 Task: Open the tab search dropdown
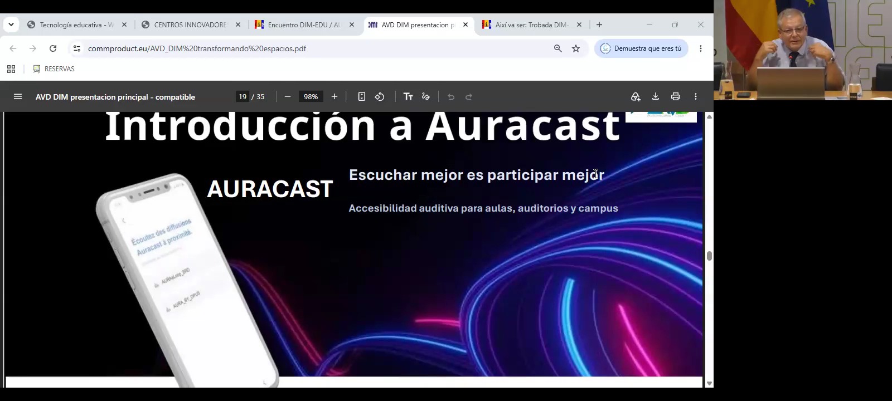click(11, 25)
